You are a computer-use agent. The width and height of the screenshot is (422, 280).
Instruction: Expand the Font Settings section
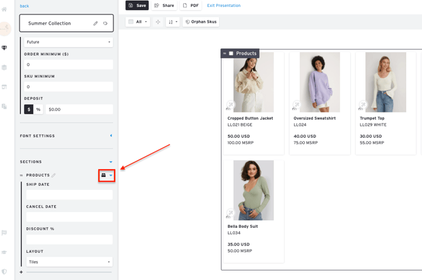(111, 136)
